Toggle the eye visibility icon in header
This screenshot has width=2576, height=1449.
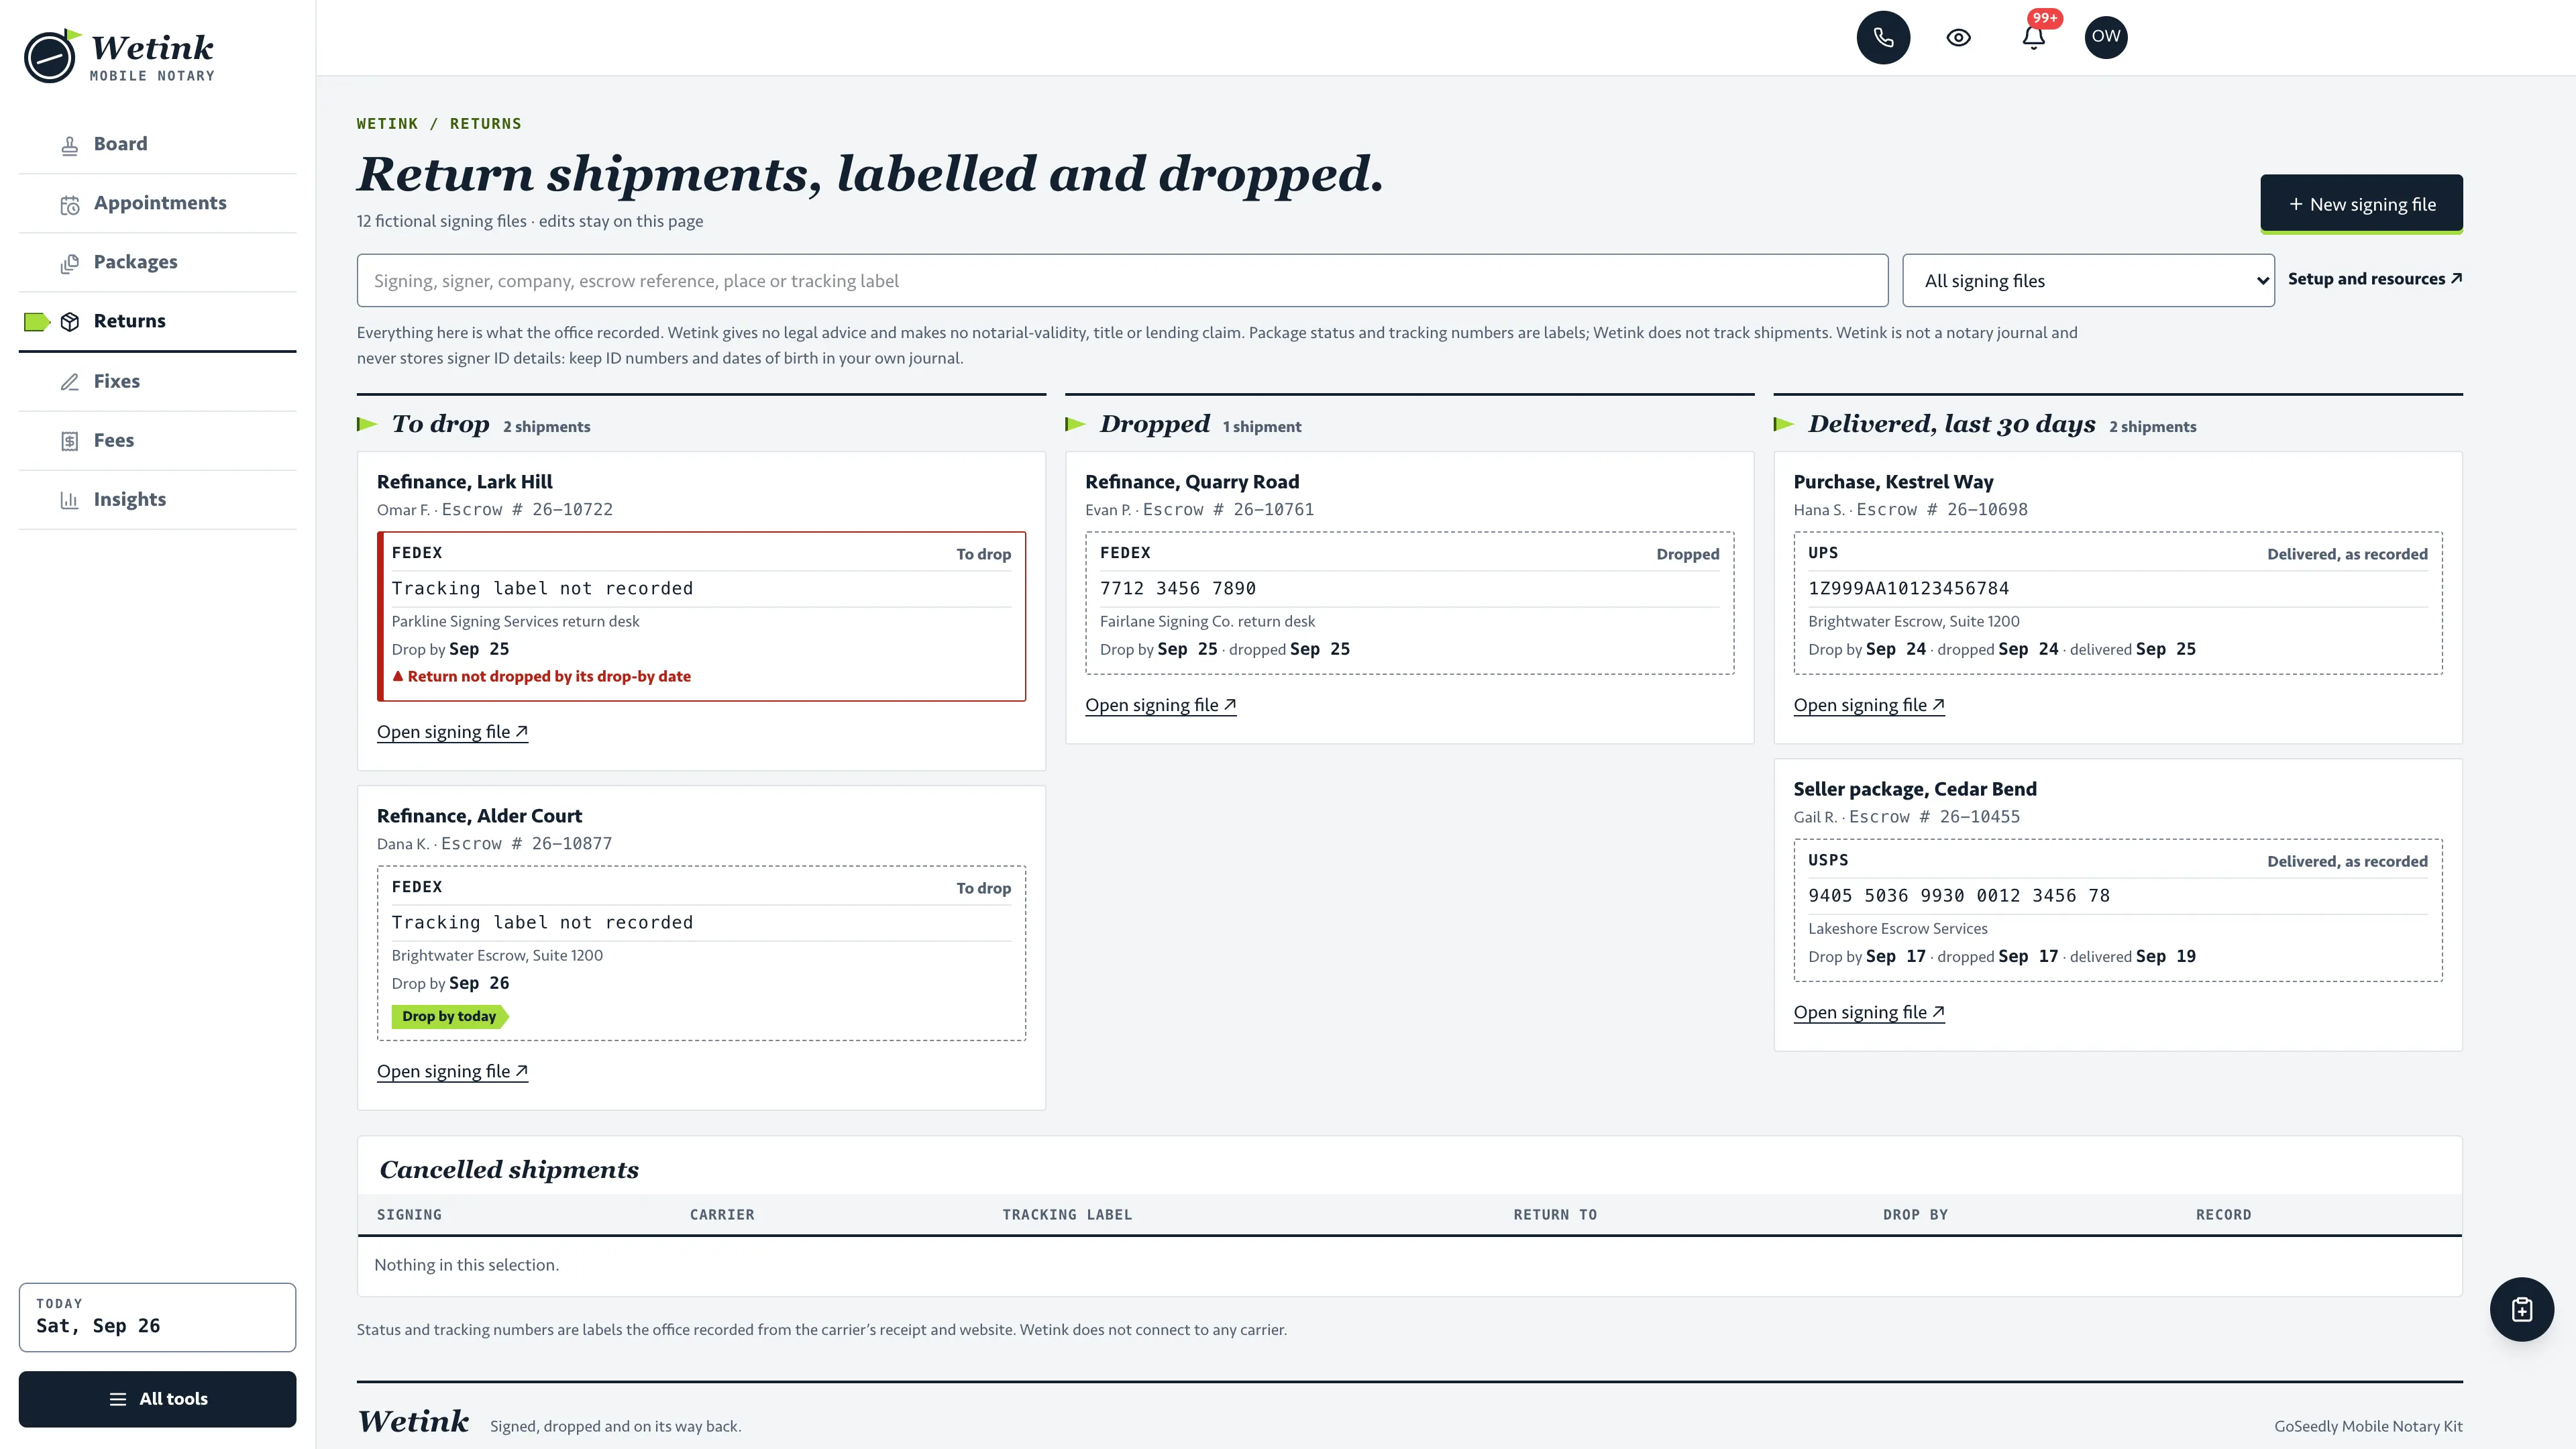[x=1958, y=37]
